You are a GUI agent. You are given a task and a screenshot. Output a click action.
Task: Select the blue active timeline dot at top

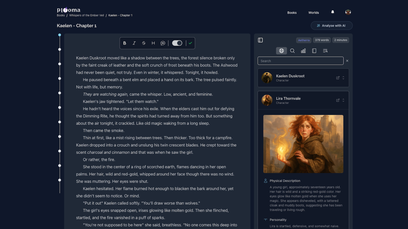60,35
